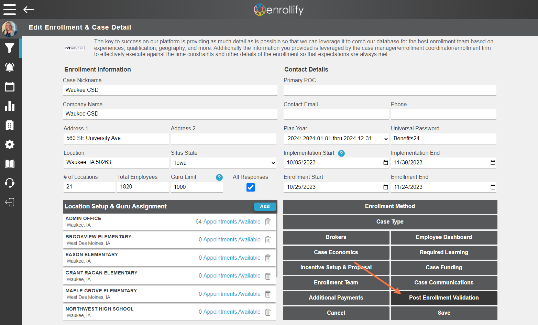Open the Enrollment Method section
The image size is (538, 325).
tap(390, 206)
